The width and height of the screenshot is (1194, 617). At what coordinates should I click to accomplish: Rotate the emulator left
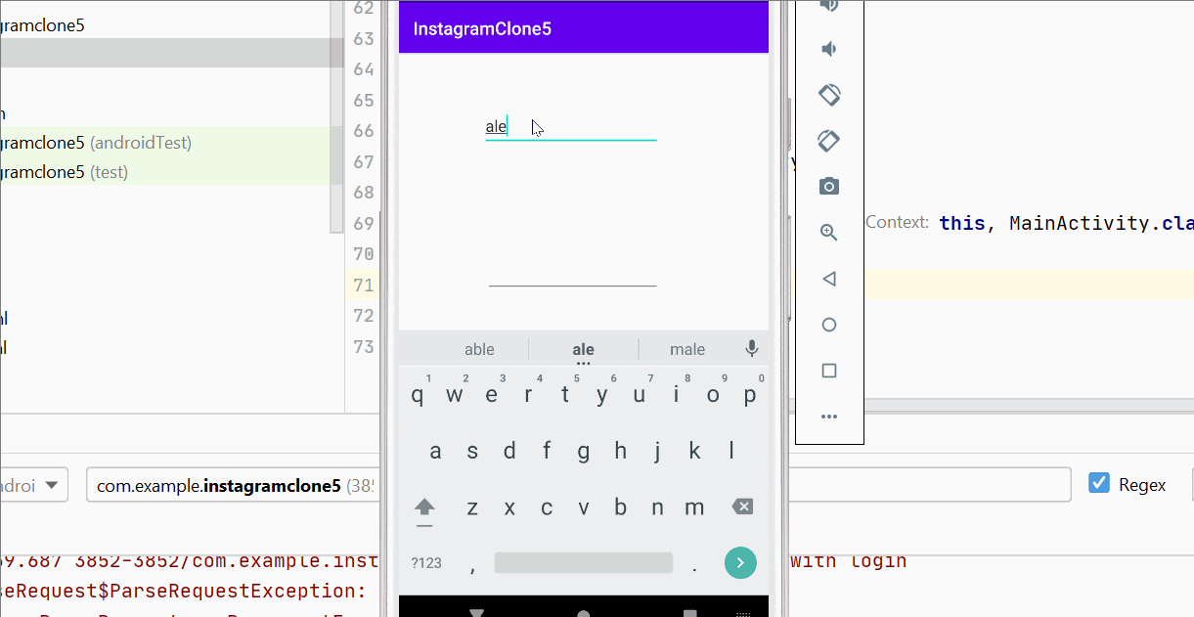point(829,95)
